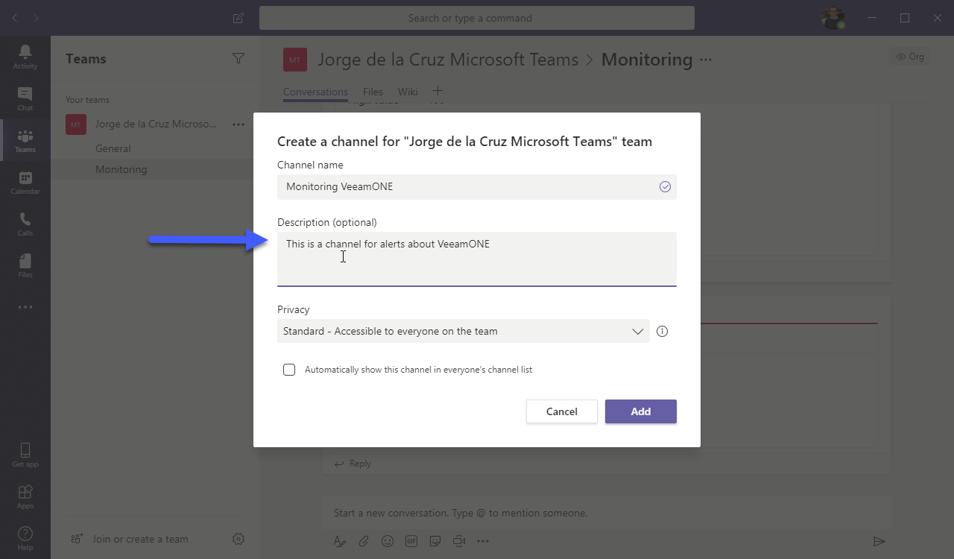Switch to the Wiki tab
The image size is (954, 559).
408,92
